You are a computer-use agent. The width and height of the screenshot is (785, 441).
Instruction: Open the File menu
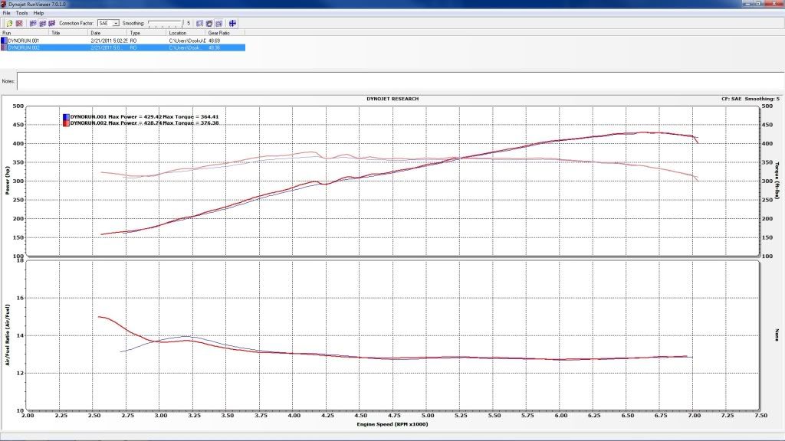pyautogui.click(x=7, y=13)
